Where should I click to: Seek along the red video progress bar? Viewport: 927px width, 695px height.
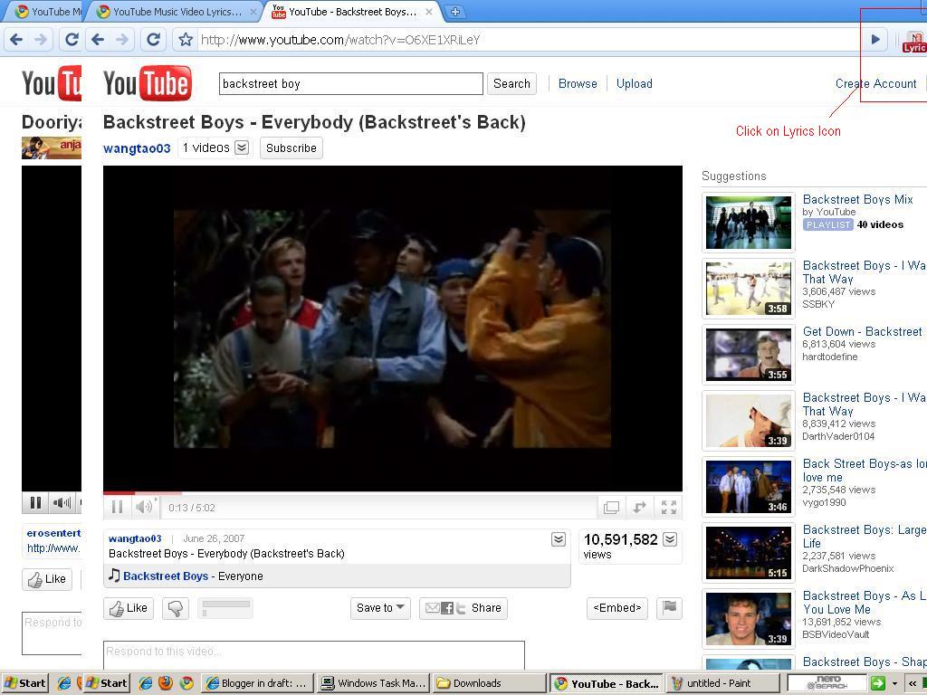[393, 493]
